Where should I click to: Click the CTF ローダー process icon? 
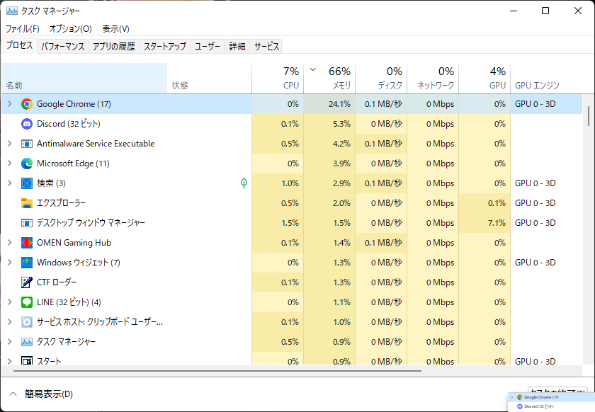pyautogui.click(x=26, y=282)
